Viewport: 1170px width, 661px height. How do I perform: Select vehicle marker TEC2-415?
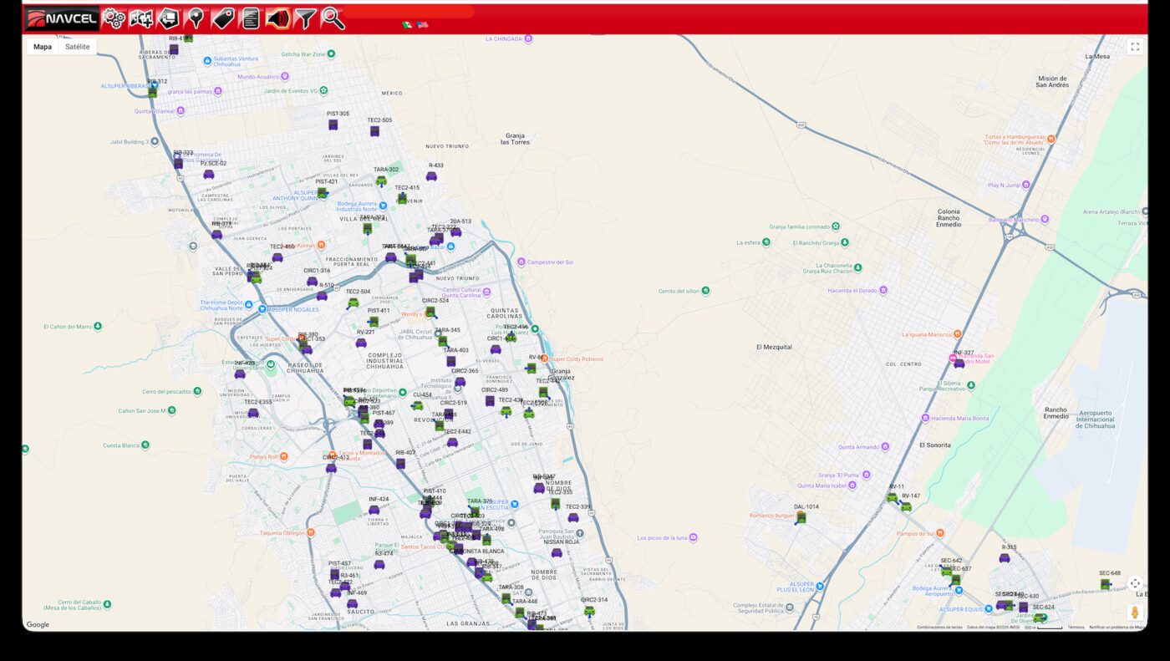[x=402, y=199]
